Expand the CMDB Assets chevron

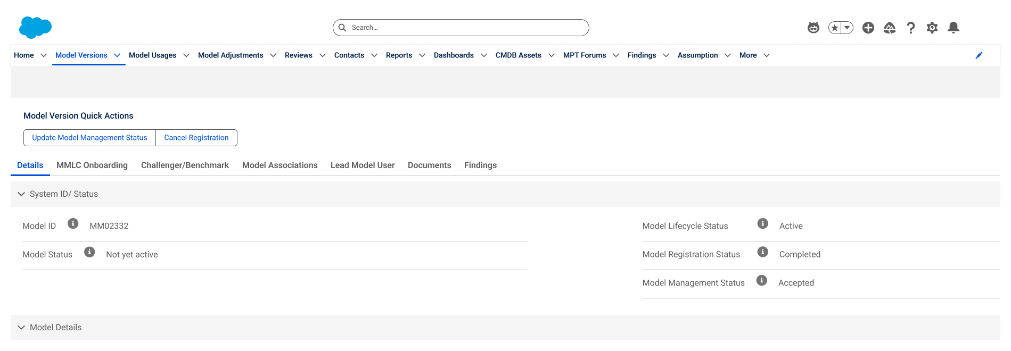coord(552,55)
